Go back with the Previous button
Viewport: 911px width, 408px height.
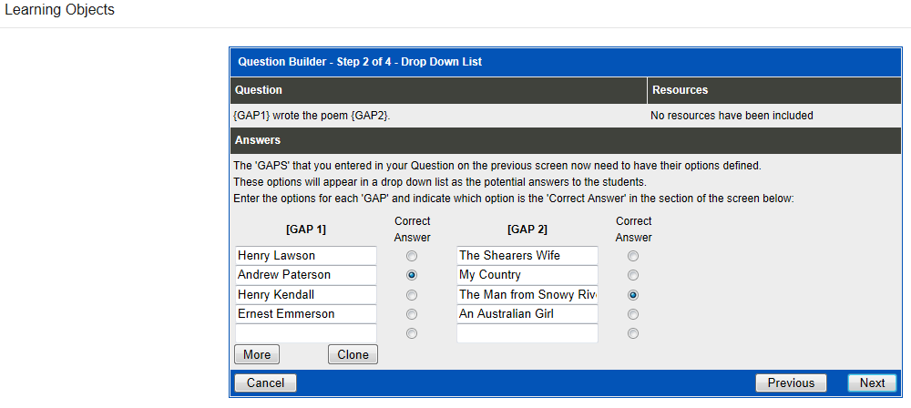point(791,383)
